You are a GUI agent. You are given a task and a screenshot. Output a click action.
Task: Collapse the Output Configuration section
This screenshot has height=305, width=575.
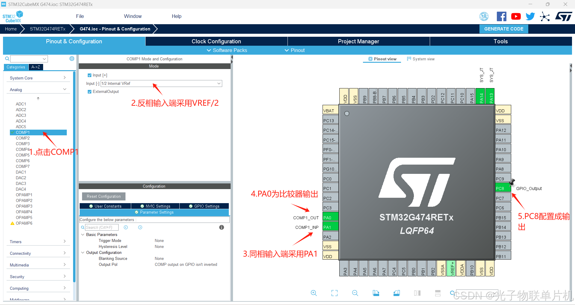[83, 252]
